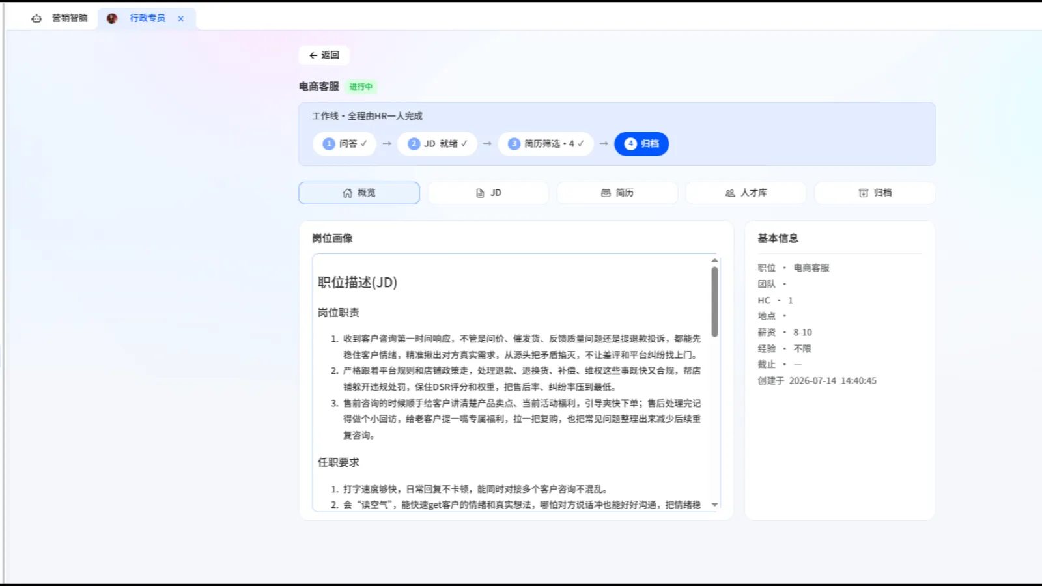Click the 职位描述(JD) heading
Image resolution: width=1042 pixels, height=586 pixels.
[358, 283]
